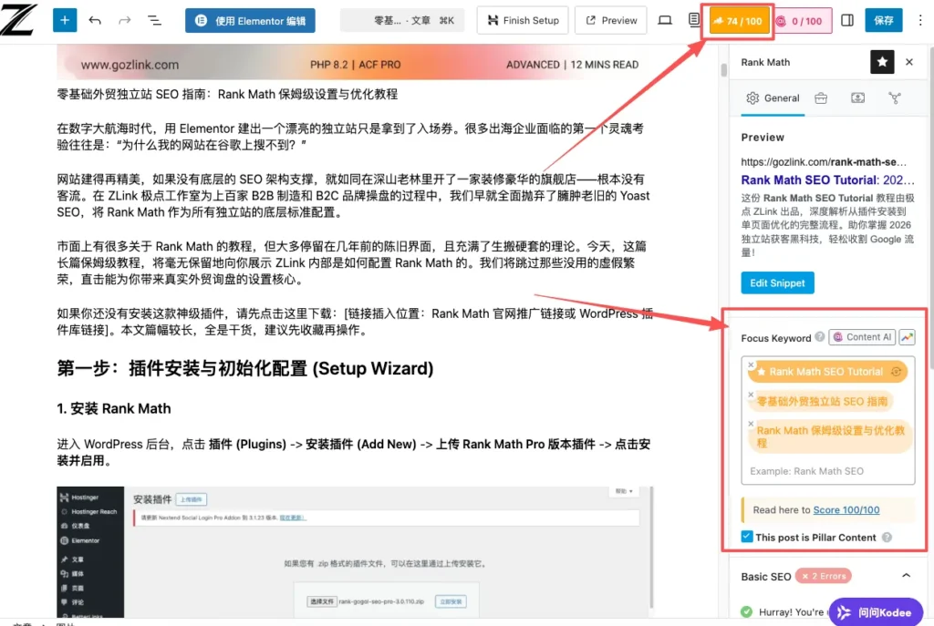Image resolution: width=934 pixels, height=626 pixels.
Task: Undo the last editor change
Action: [x=95, y=20]
